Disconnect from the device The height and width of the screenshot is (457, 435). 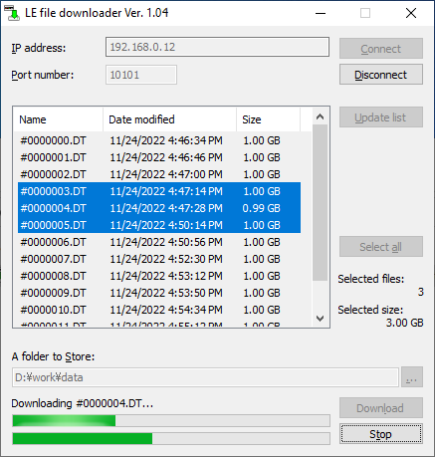(381, 75)
